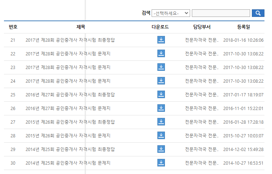The image size is (272, 174).
Task: Click the 제목 column header
Action: point(80,27)
